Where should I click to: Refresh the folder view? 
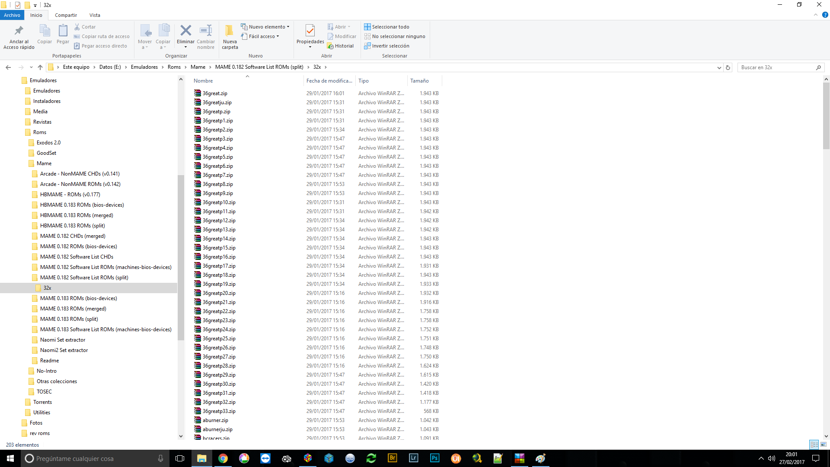(728, 67)
